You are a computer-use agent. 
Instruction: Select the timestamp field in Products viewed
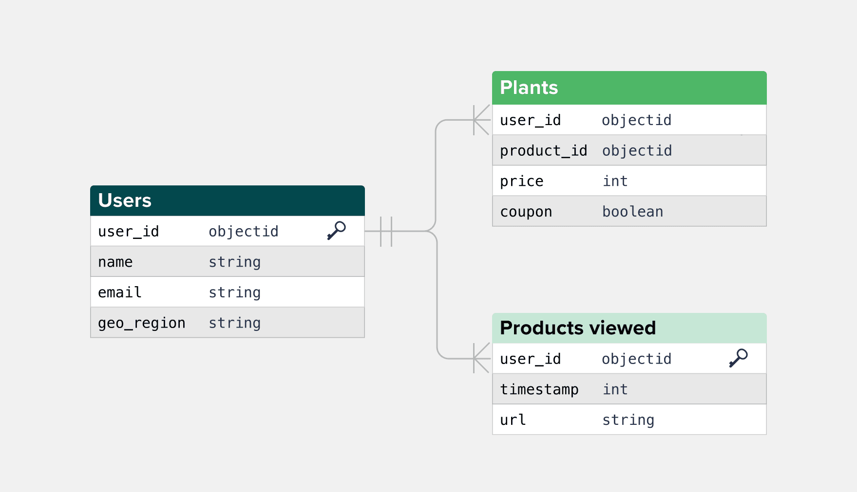(x=539, y=389)
